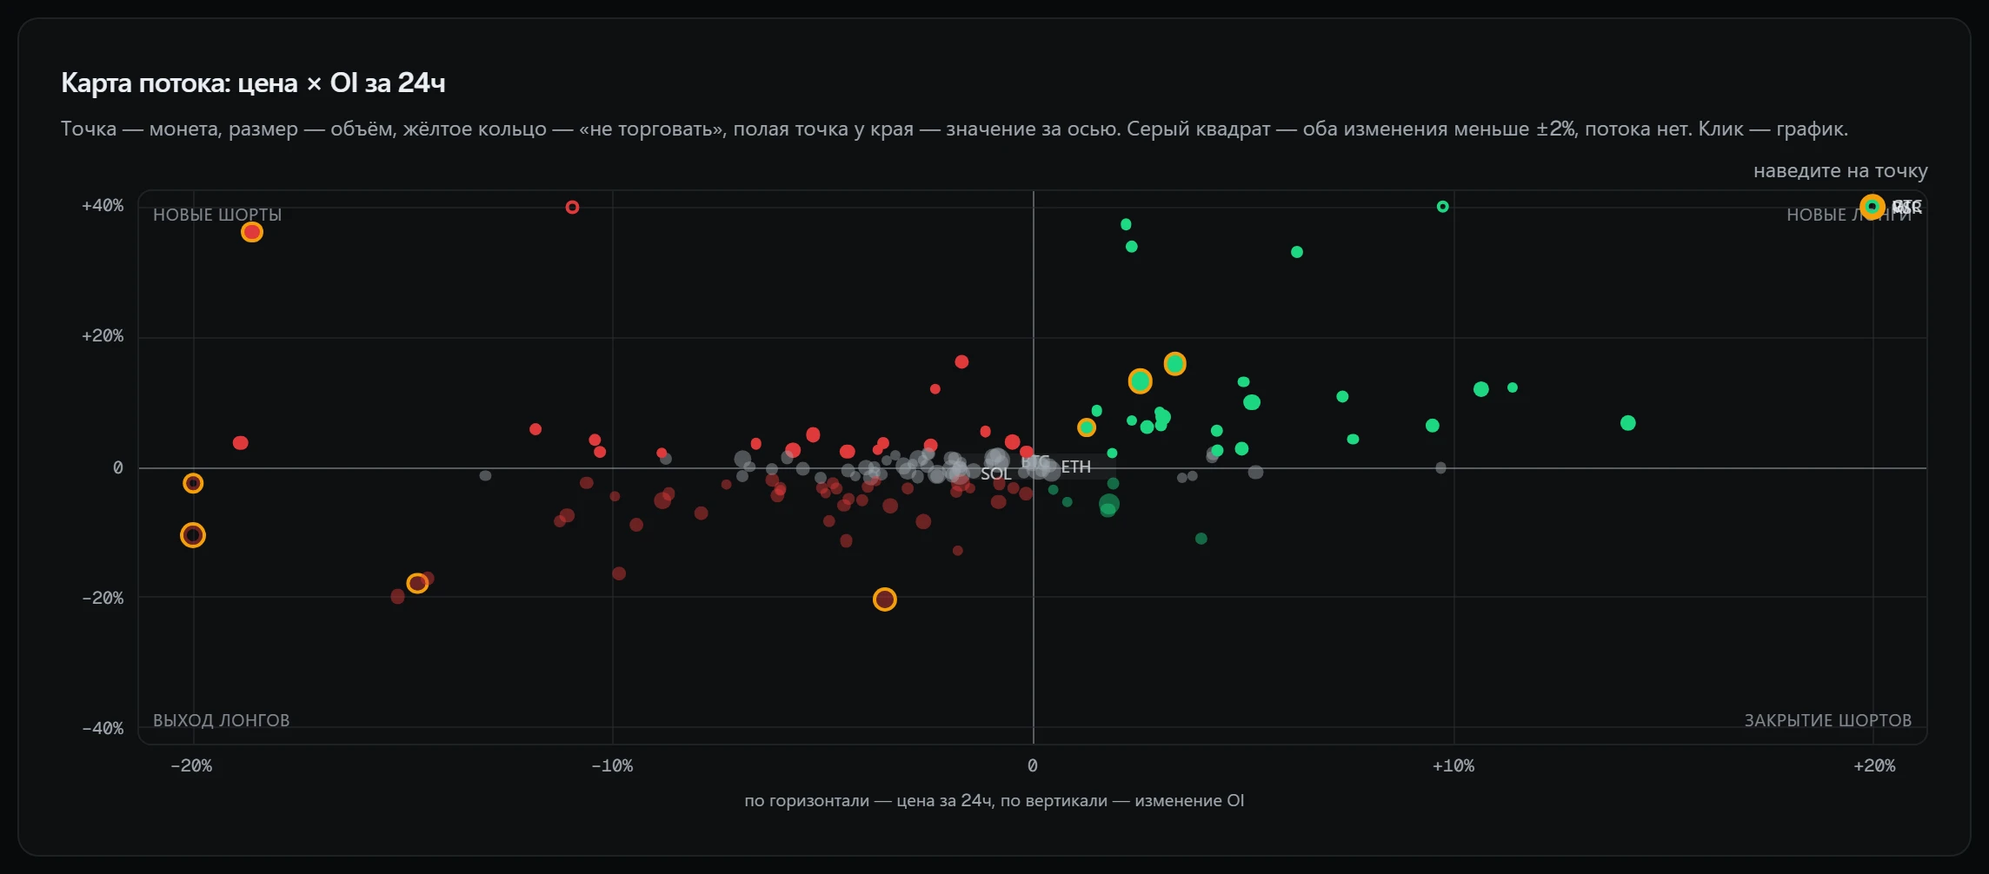Open the dark green dot near +4% price, −11% OI
This screenshot has height=874, width=1989.
click(1201, 539)
